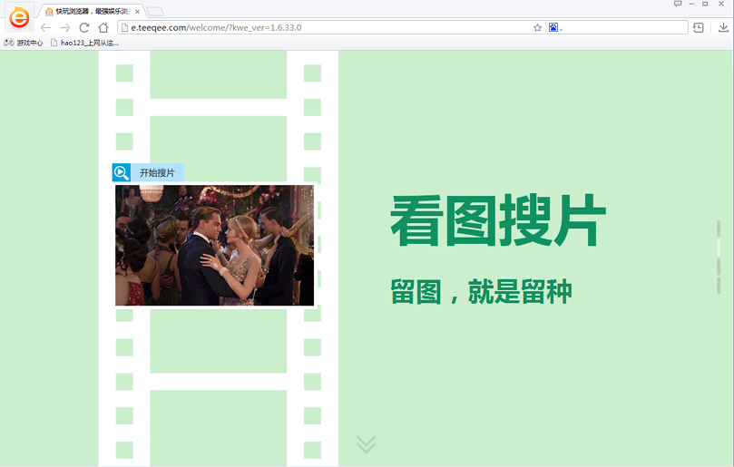Open a new tab
The image size is (734, 467).
tap(155, 12)
